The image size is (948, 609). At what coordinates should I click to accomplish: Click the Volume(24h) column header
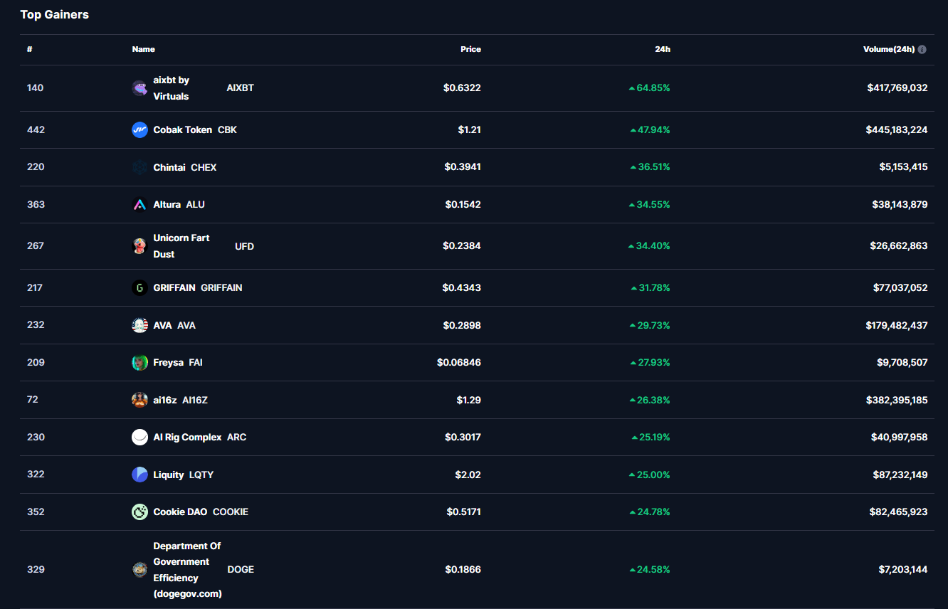tap(889, 50)
